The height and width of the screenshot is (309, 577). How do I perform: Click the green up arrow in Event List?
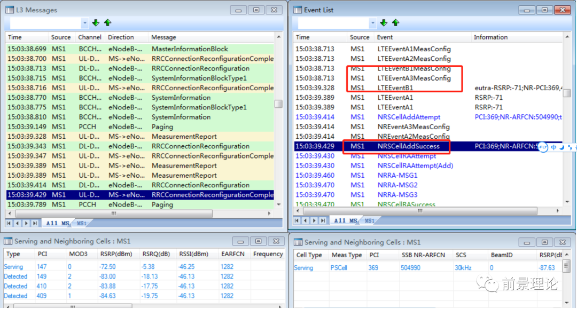tap(395, 23)
